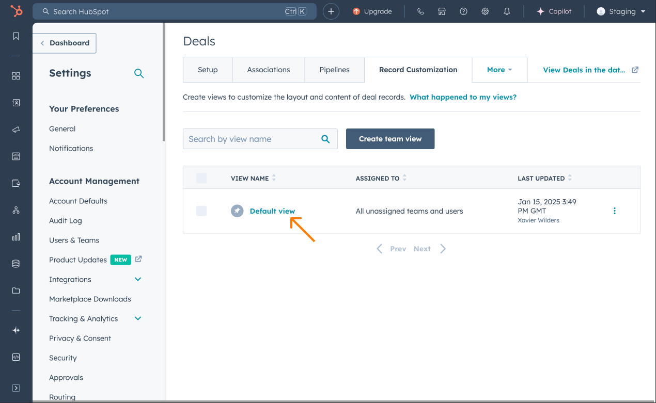Click the Prev pagination button
656x403 pixels.
coord(391,249)
